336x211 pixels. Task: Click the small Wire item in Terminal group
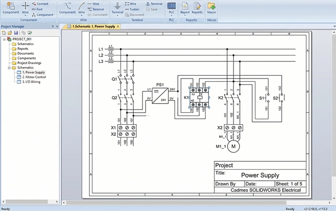[131, 4]
